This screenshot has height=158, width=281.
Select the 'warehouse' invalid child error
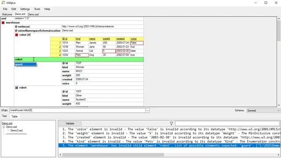[x=169, y=145]
